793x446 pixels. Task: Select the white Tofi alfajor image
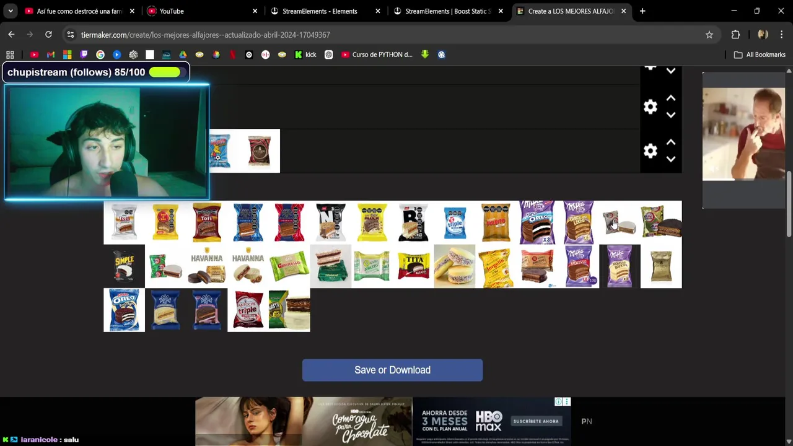(124, 222)
